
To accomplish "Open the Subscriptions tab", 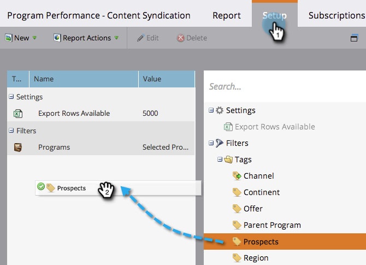I will (x=336, y=15).
